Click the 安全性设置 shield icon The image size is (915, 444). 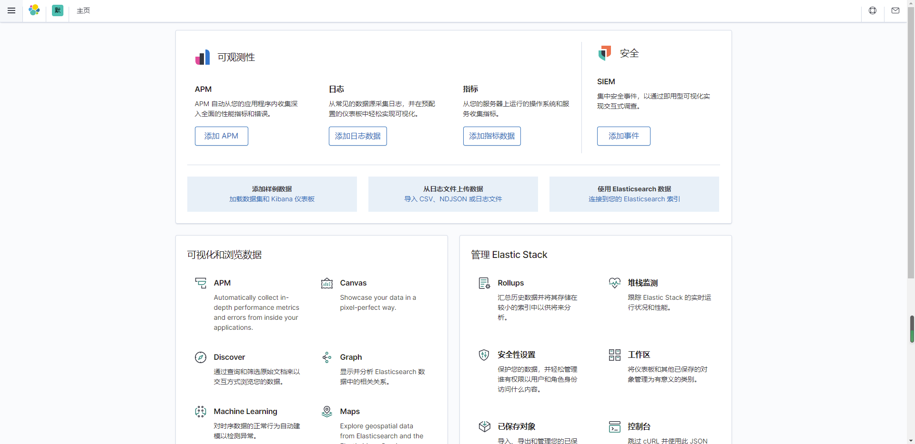click(x=484, y=355)
